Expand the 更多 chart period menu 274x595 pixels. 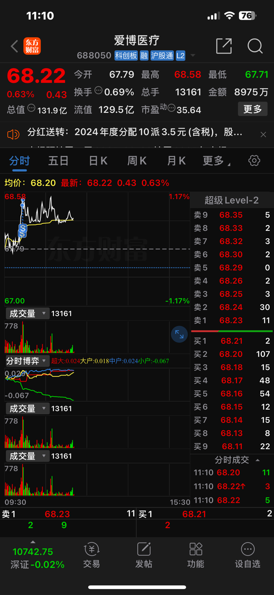click(216, 161)
